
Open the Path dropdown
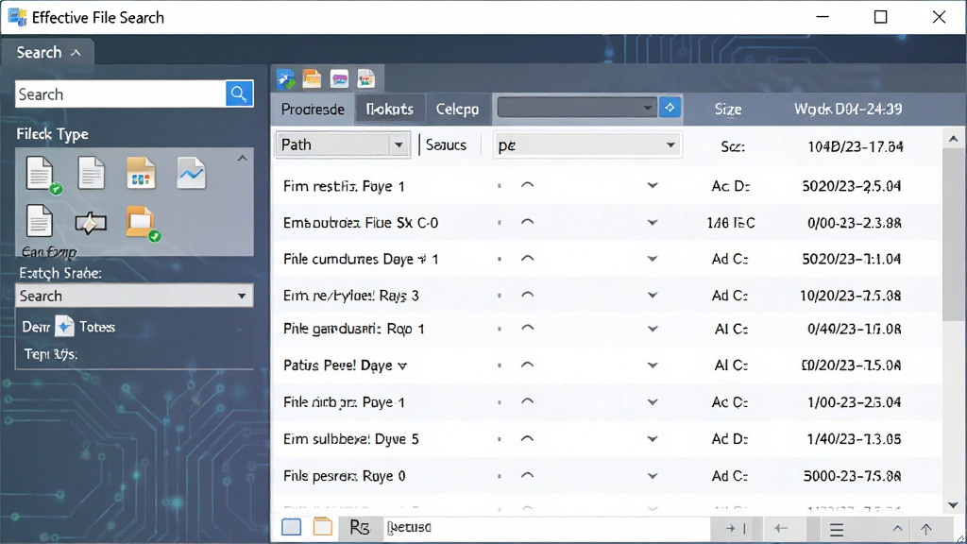(342, 144)
